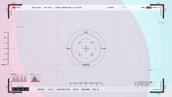Click the ISO 800 value

click(41, 89)
